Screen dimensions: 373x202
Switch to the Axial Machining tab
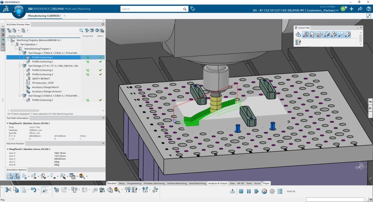tap(197, 183)
